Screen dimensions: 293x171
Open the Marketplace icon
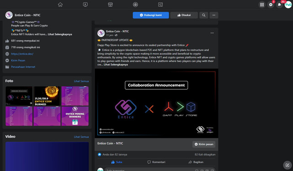click(x=110, y=5)
